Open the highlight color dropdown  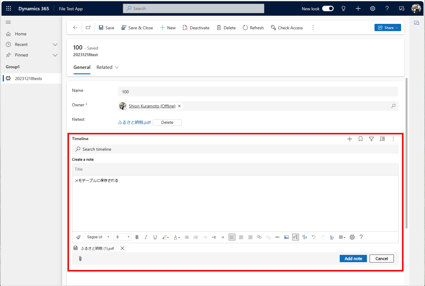[x=165, y=237]
